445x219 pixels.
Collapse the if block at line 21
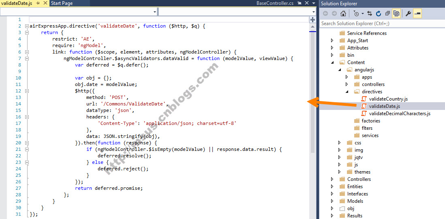click(27, 149)
